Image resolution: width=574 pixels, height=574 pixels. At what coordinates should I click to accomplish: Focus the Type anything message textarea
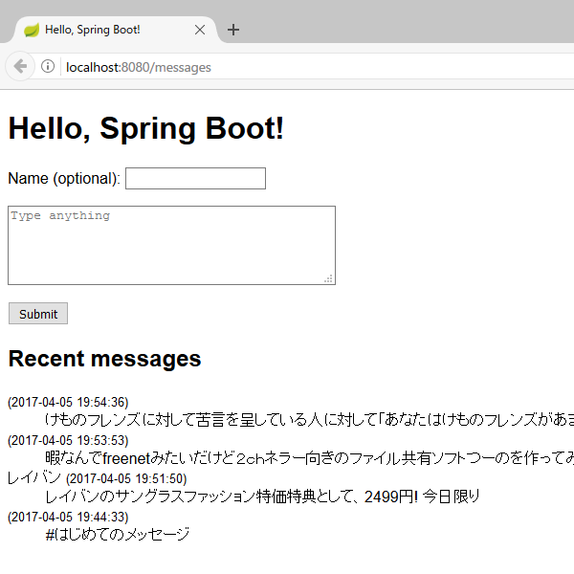[x=170, y=244]
